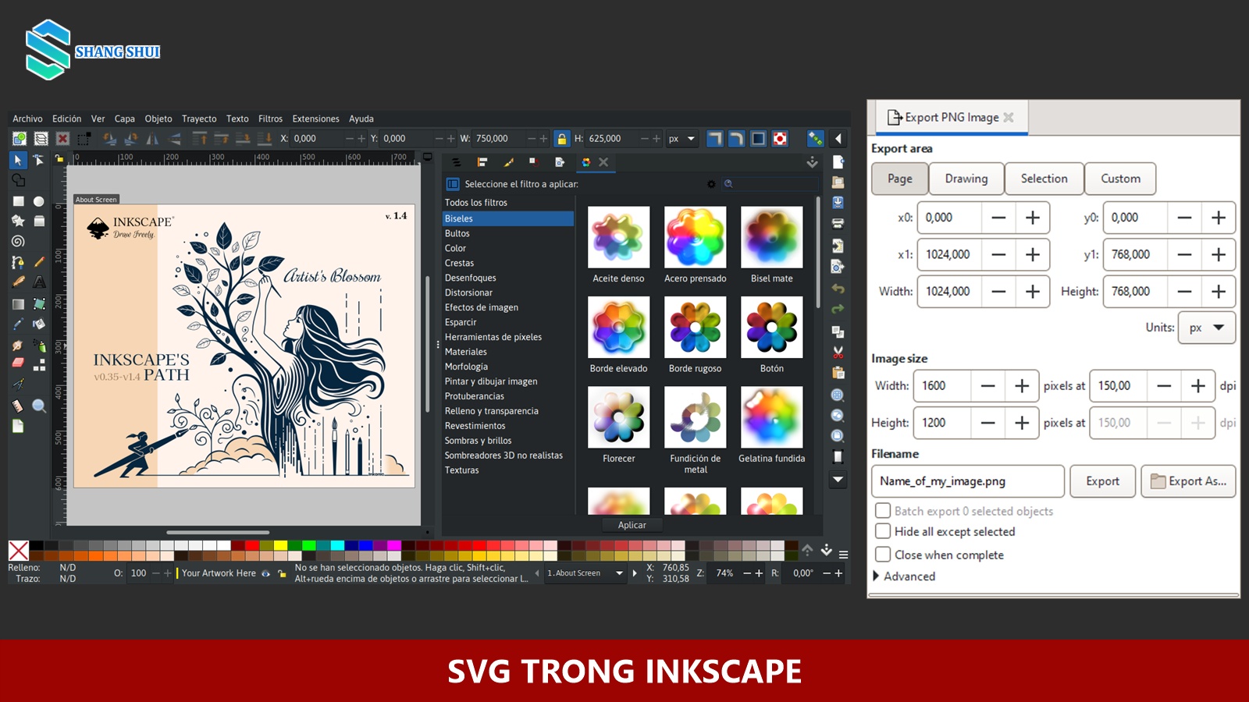The height and width of the screenshot is (702, 1249).
Task: Pick the cyan swatch in palette
Action: [337, 545]
